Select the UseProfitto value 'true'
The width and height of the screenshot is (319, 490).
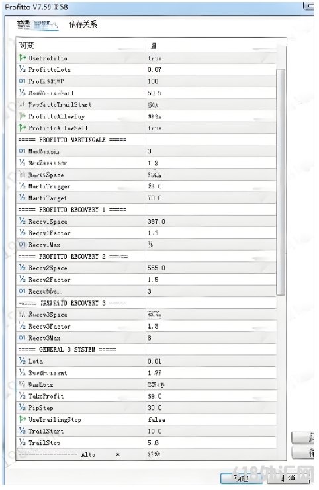[155, 58]
